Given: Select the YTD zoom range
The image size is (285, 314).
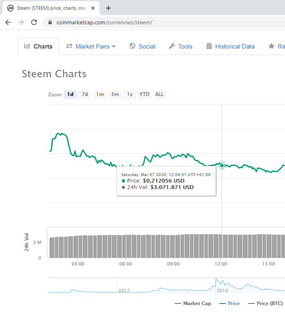Looking at the screenshot, I should [x=144, y=94].
